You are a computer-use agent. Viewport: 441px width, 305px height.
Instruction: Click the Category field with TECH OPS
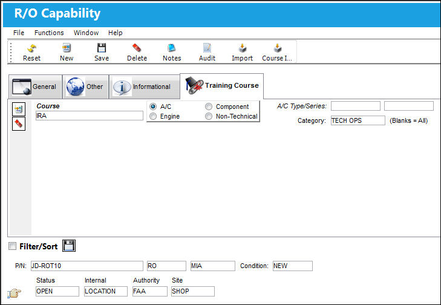[x=358, y=120]
